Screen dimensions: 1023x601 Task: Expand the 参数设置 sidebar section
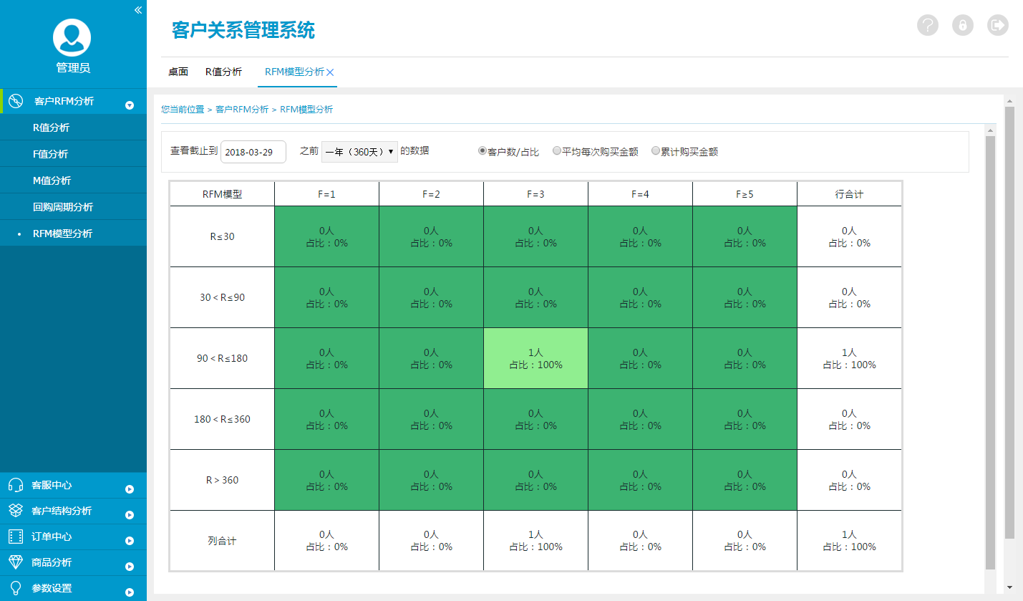(130, 592)
